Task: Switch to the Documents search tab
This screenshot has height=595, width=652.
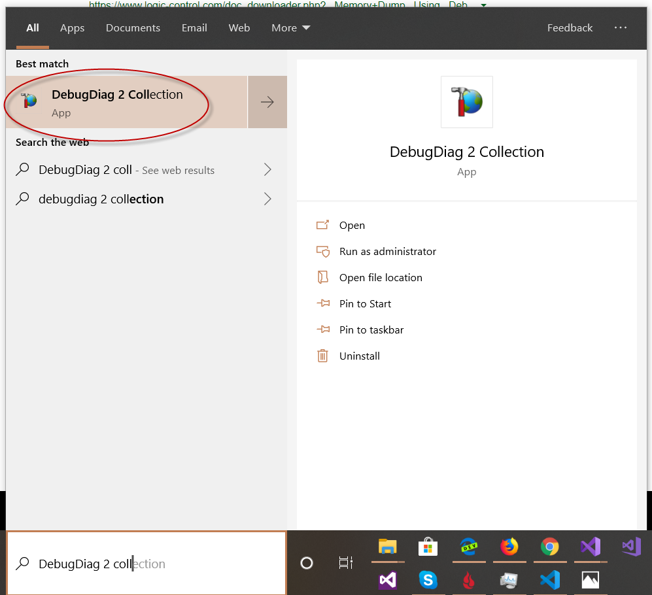Action: (133, 28)
